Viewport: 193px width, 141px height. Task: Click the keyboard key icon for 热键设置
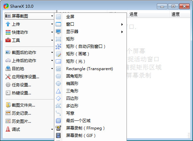[8, 93]
